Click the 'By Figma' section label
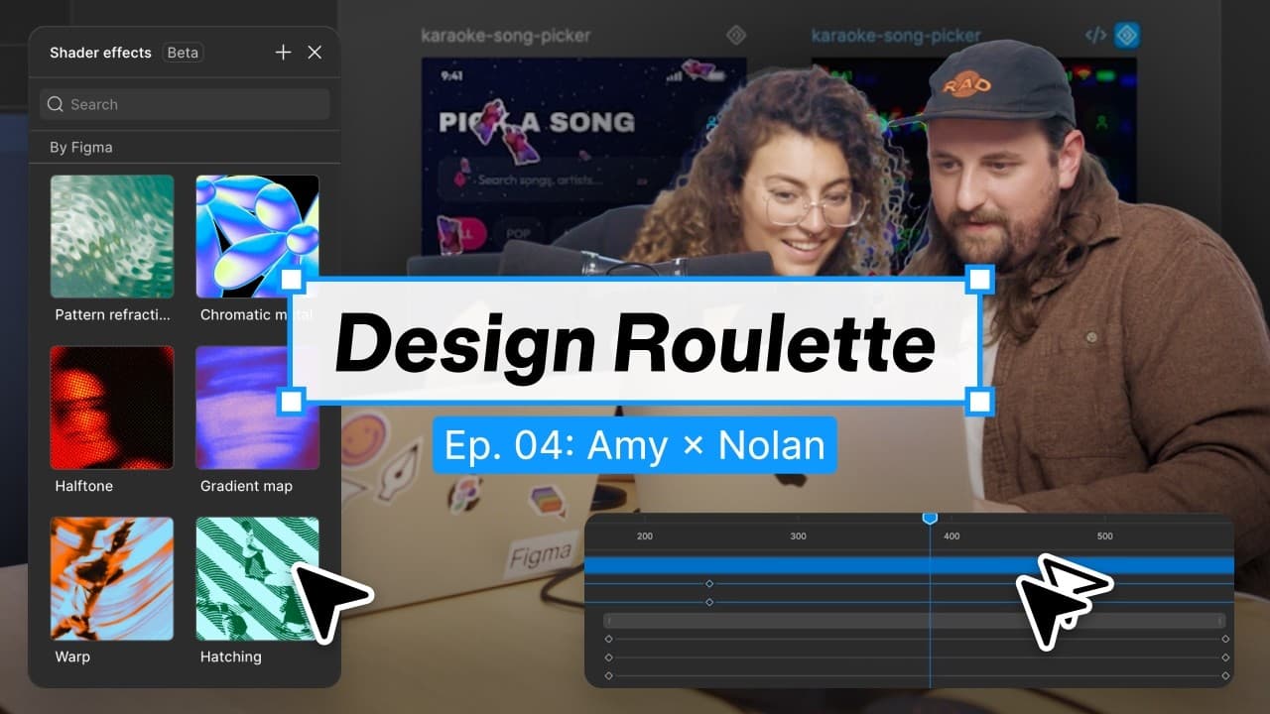The width and height of the screenshot is (1270, 714). [x=81, y=147]
